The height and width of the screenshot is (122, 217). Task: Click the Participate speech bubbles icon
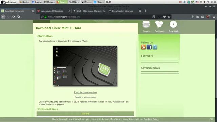point(159,24)
